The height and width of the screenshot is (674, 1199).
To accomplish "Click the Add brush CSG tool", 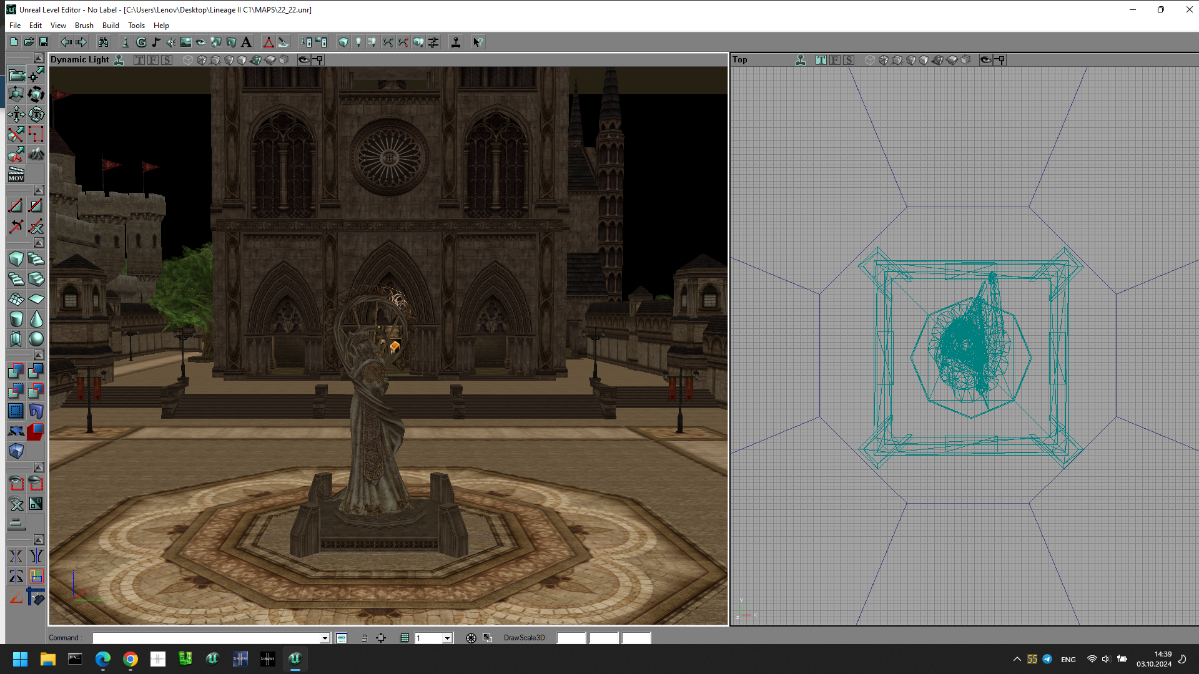I will point(16,371).
